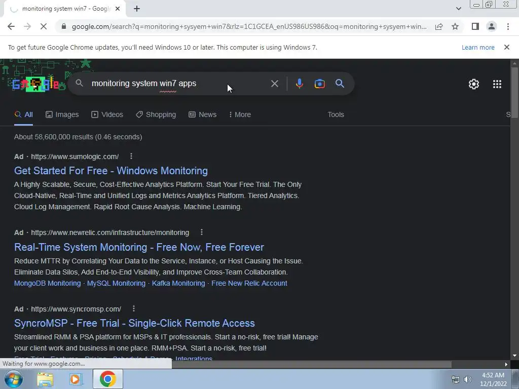Open Chrome's side panel
The image size is (519, 389).
[x=475, y=26]
